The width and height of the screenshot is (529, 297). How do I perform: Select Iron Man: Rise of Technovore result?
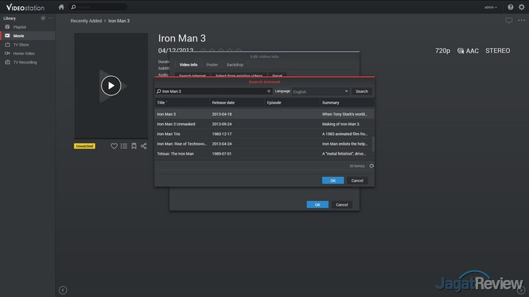point(264,144)
